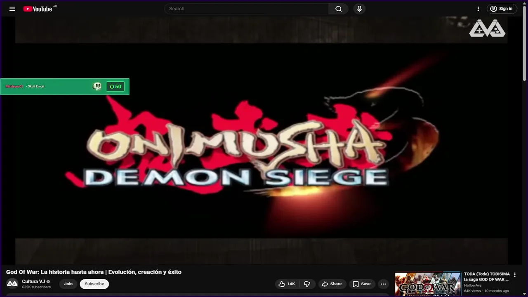Screen dimensions: 528x297
Task: Save the video to a playlist
Action: (362, 284)
